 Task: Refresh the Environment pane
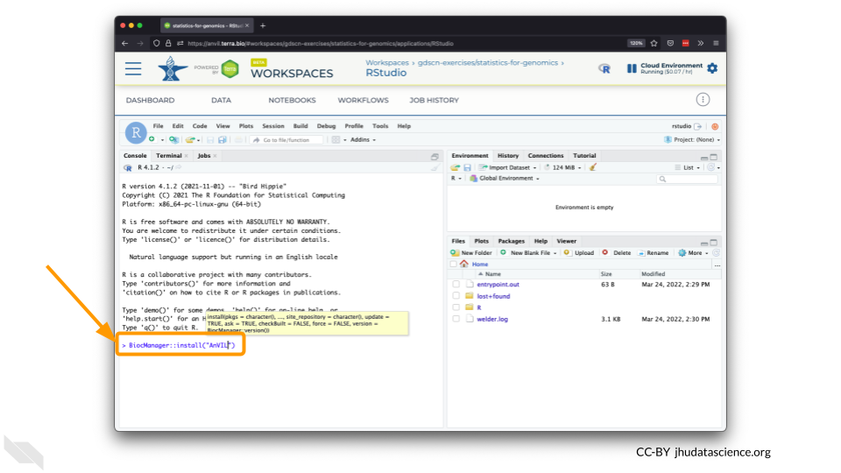[711, 167]
